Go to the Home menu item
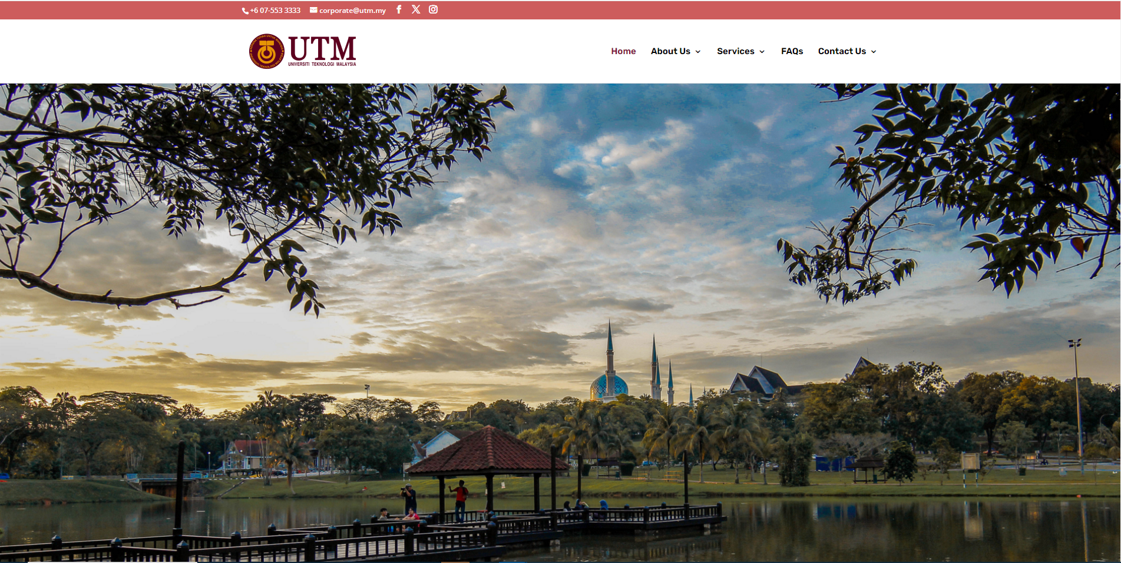The width and height of the screenshot is (1121, 563). [623, 51]
